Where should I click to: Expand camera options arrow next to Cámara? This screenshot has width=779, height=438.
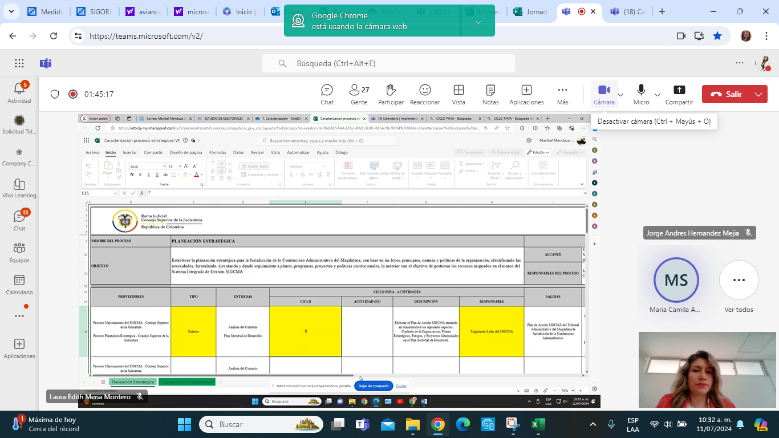click(x=621, y=95)
